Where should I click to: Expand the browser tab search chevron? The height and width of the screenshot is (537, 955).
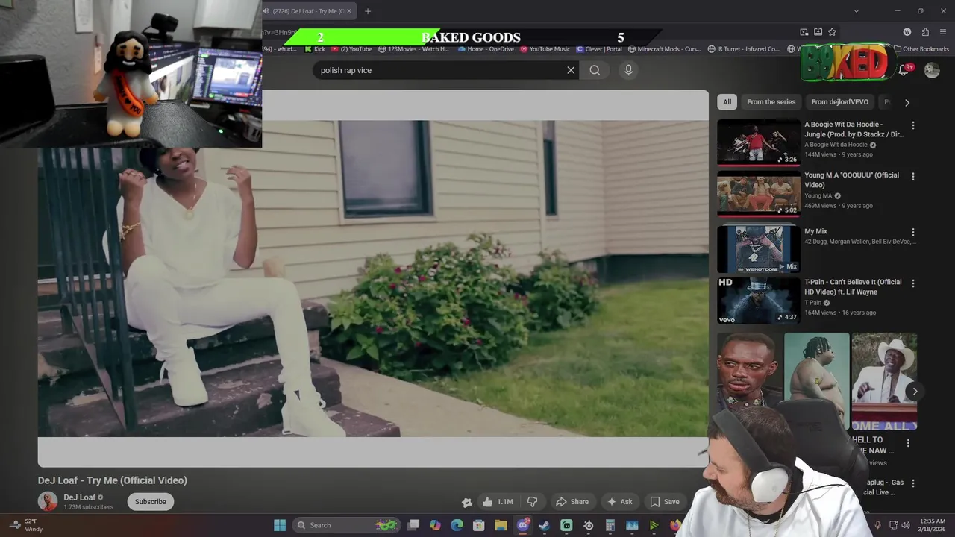pyautogui.click(x=857, y=11)
